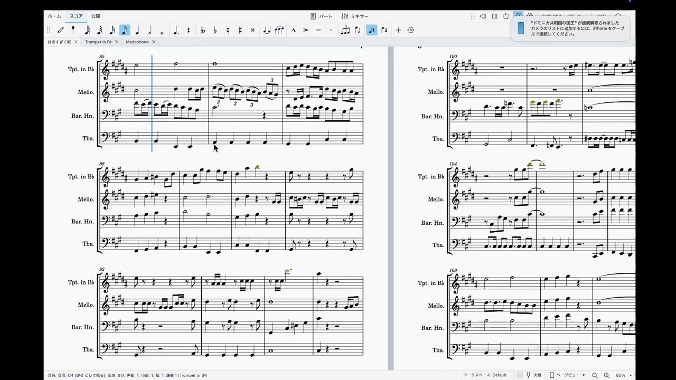Screen dimensions: 676x380
Task: Select the 32nd note duration
Action: [x=100, y=30]
